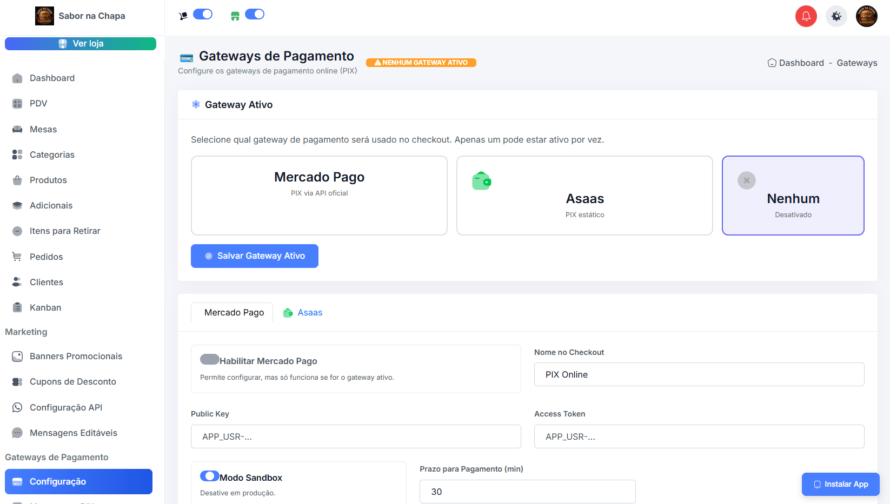Image resolution: width=890 pixels, height=504 pixels.
Task: Click the gray X icon in Nenhum card
Action: tap(747, 180)
